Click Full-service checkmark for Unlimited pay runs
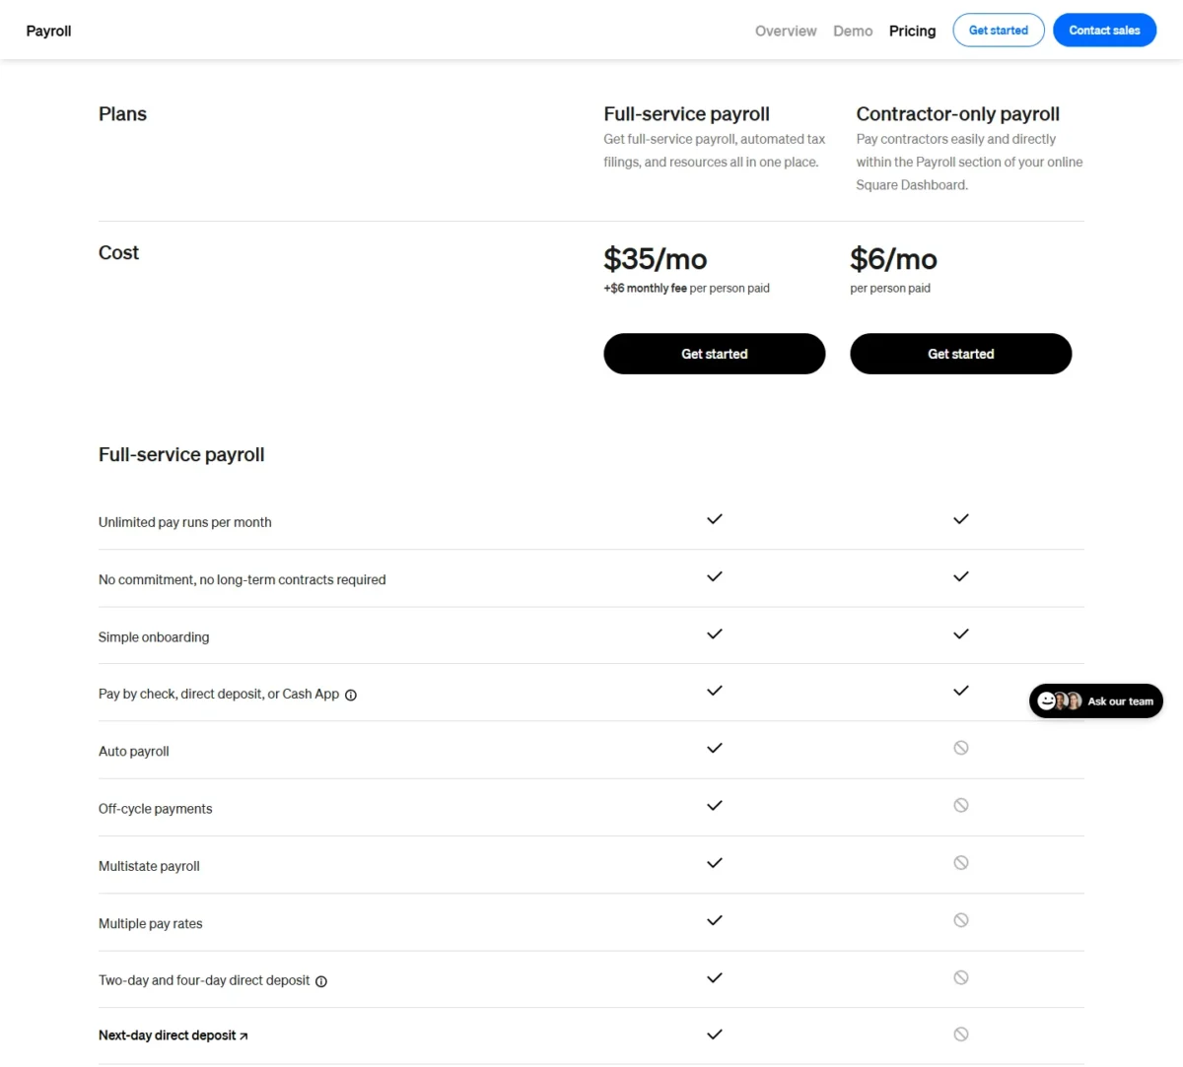Viewport: 1183px width, 1067px height. [x=715, y=519]
